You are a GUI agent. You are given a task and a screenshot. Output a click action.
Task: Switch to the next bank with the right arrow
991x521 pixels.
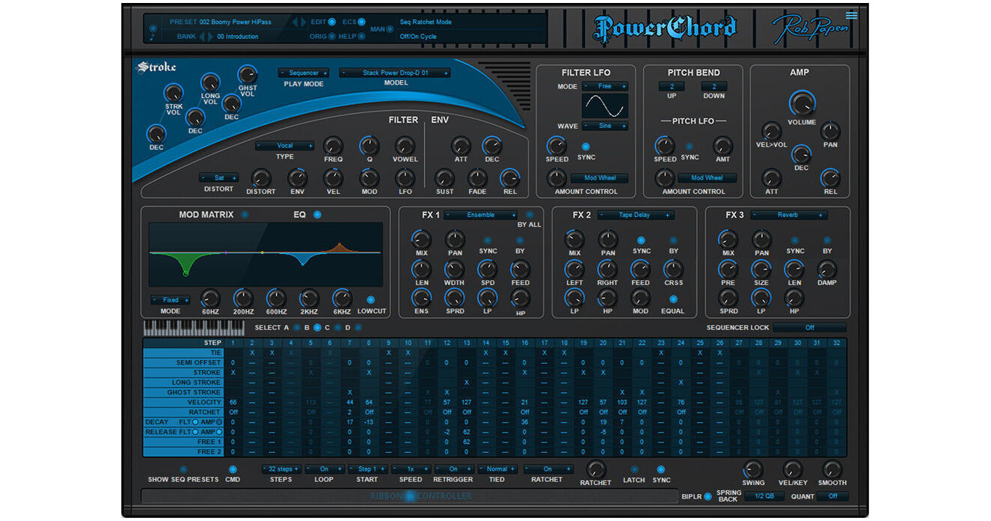pos(211,36)
